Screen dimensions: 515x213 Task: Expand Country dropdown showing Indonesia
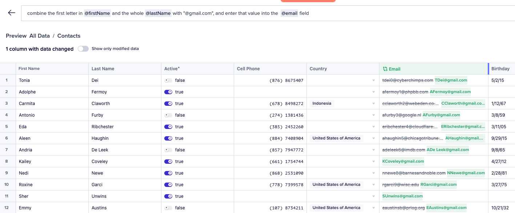(374, 104)
